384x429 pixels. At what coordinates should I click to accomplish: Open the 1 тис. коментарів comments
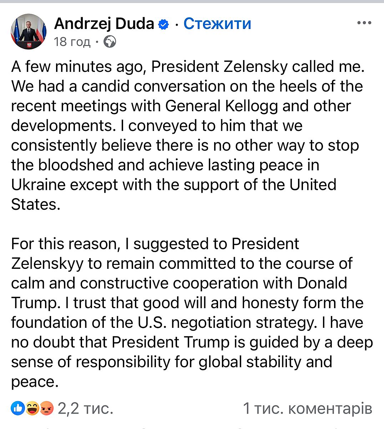[307, 408]
